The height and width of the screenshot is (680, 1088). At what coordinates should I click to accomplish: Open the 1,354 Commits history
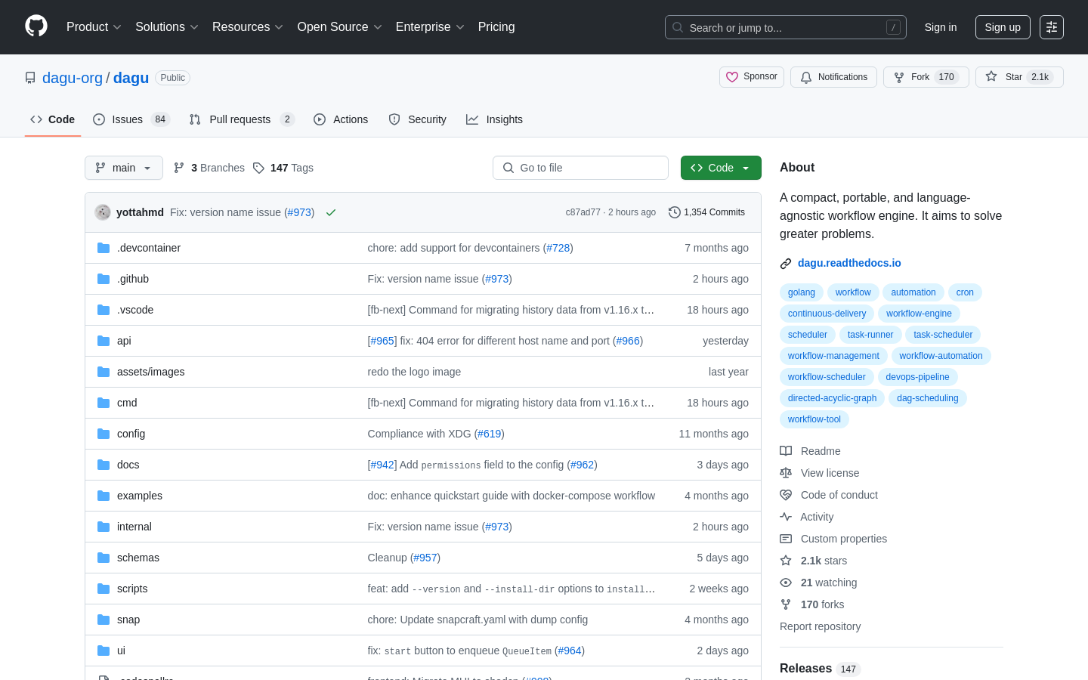point(707,212)
